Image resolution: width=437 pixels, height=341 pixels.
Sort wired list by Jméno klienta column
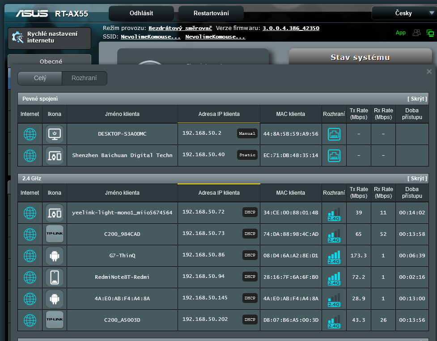point(122,114)
